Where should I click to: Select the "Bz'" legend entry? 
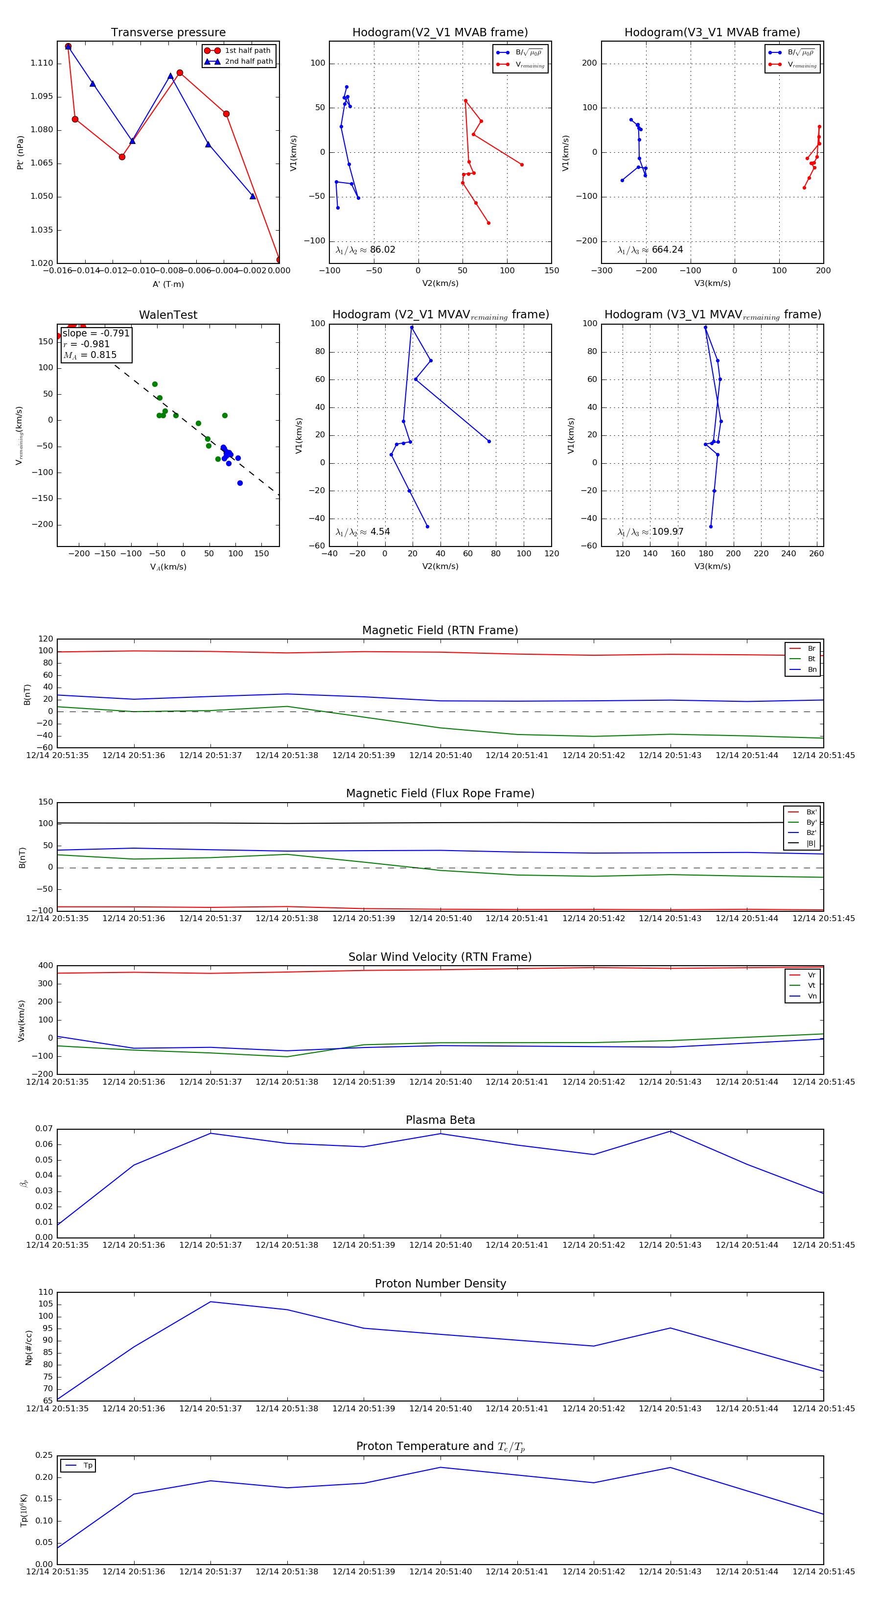[x=802, y=833]
